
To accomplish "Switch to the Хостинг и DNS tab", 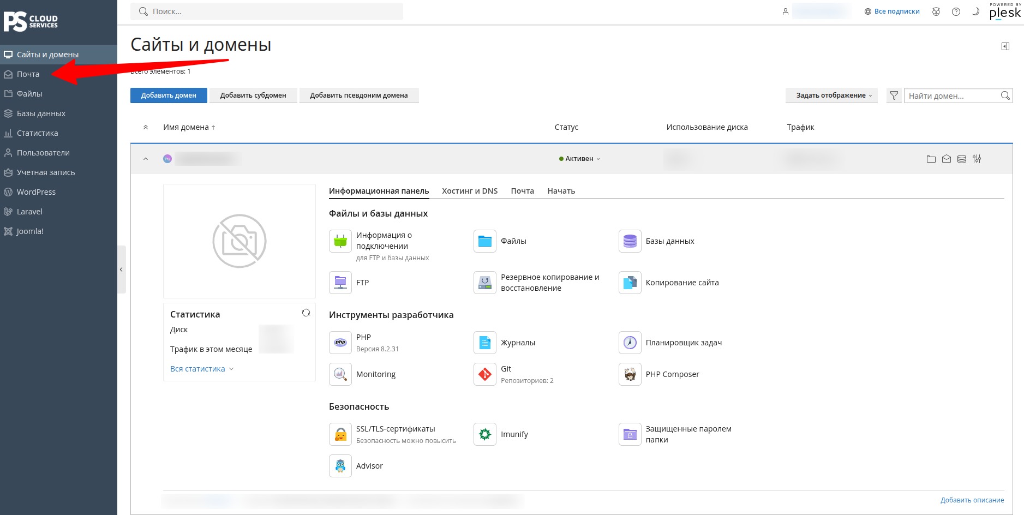I will click(470, 191).
